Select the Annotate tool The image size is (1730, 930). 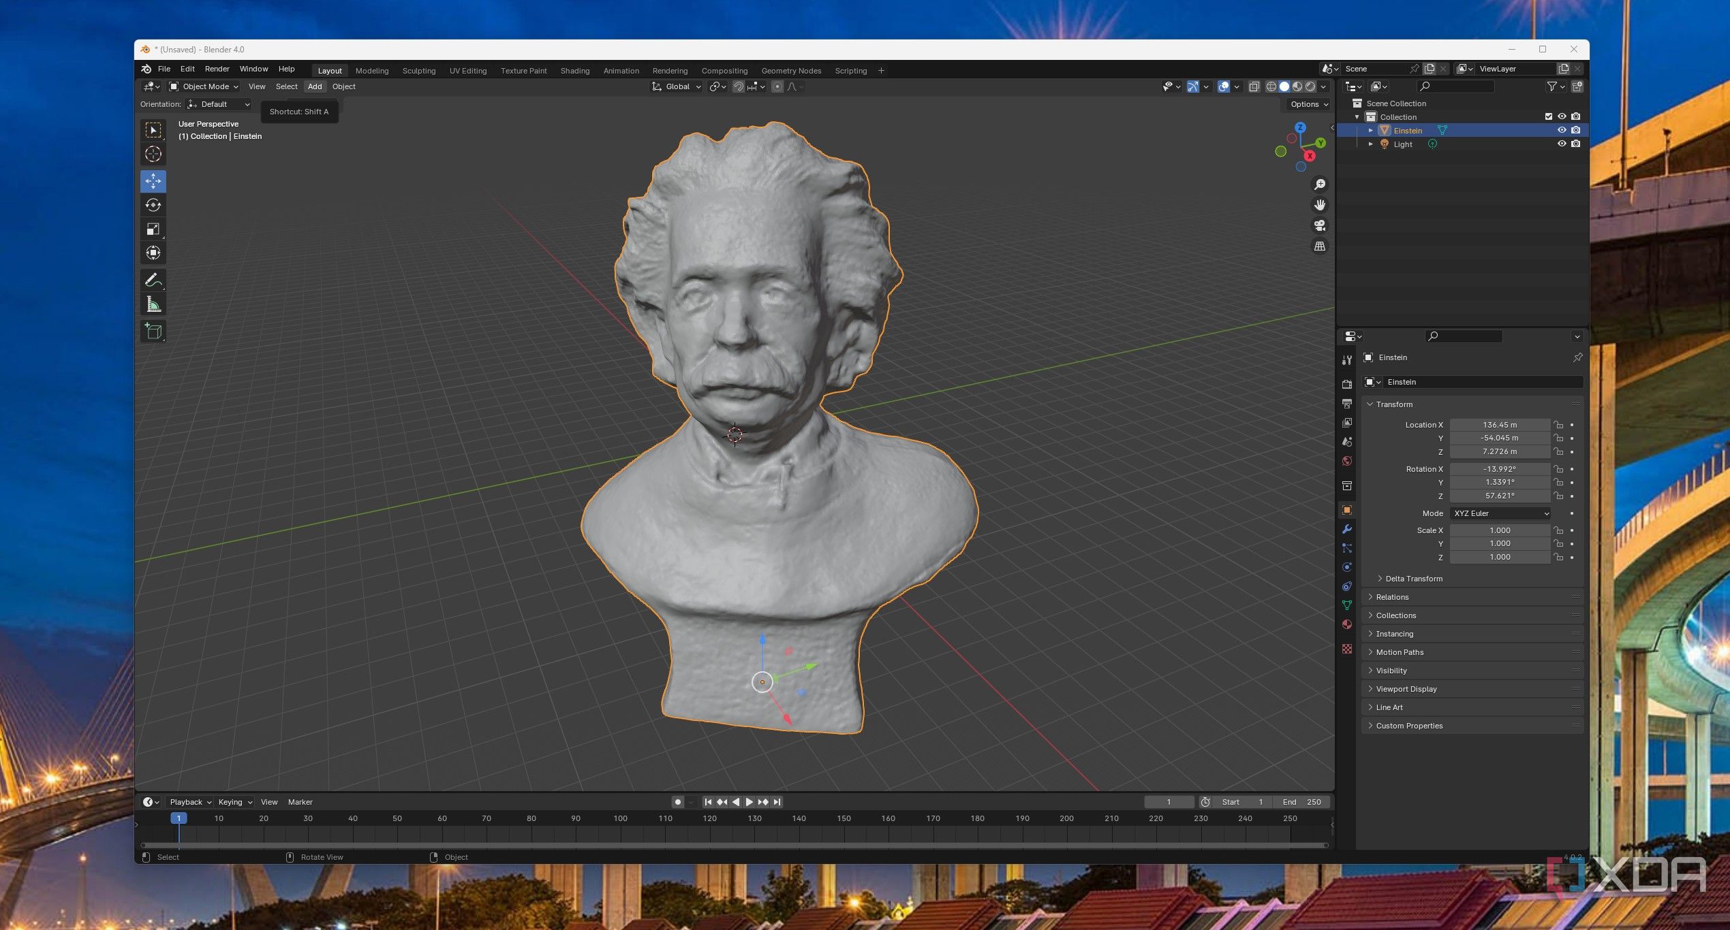coord(153,280)
